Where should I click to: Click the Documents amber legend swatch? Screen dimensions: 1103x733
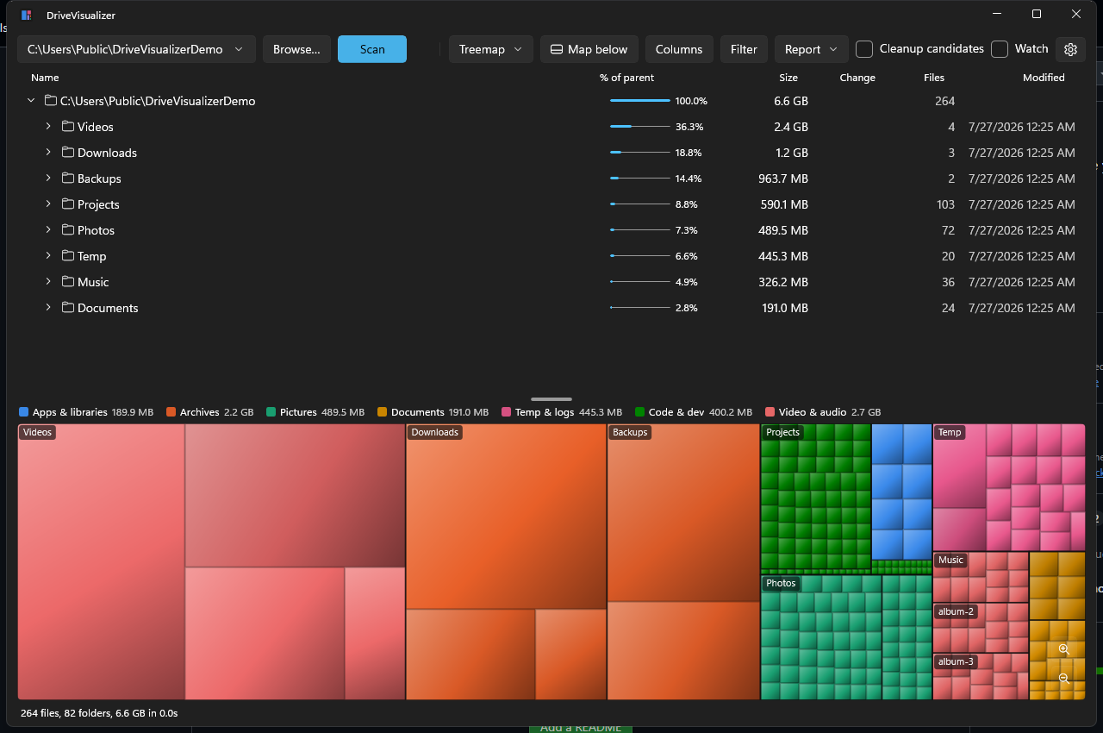(x=383, y=412)
